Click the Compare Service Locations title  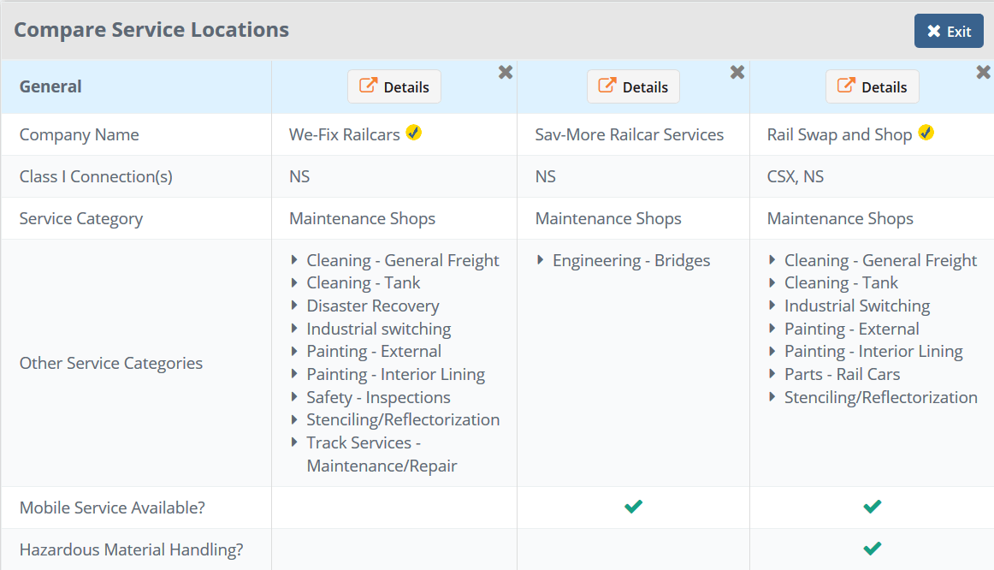pos(151,30)
